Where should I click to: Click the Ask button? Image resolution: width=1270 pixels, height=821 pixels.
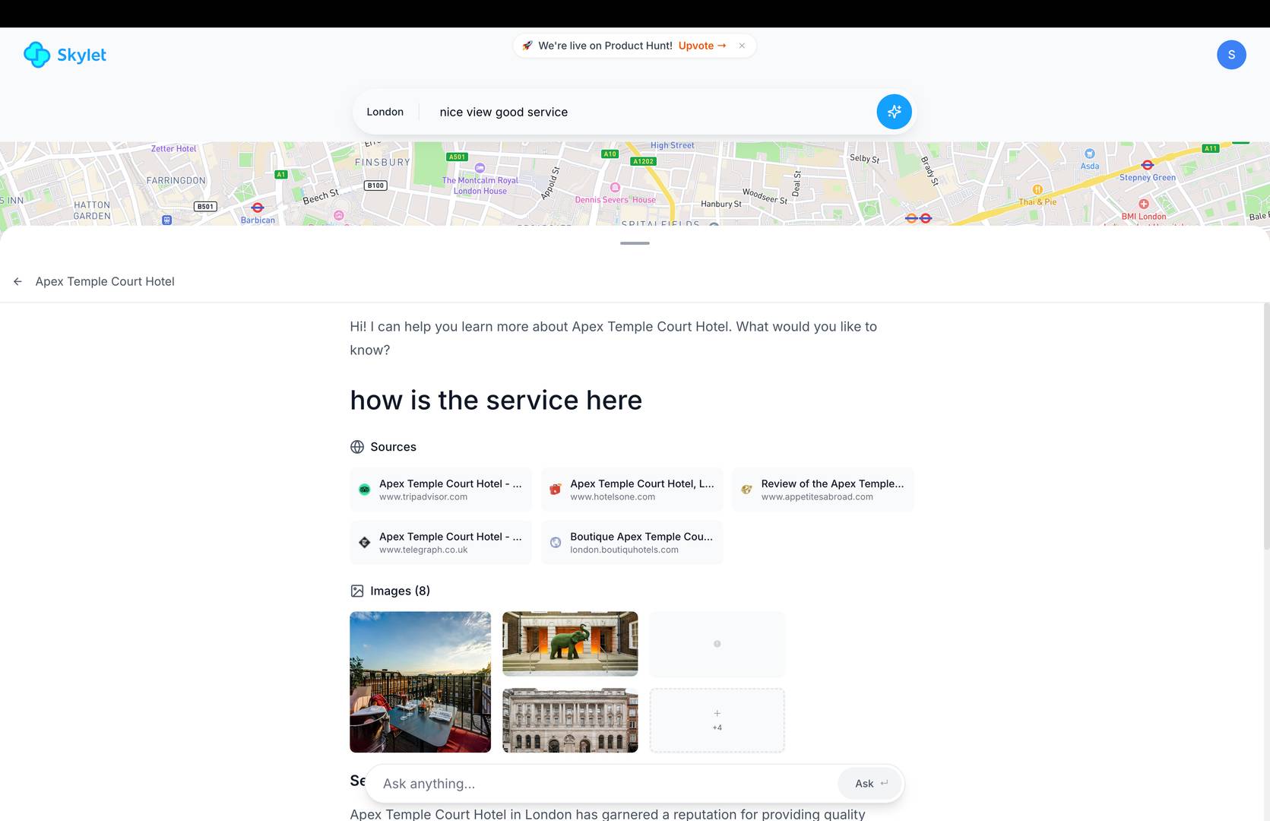point(870,784)
